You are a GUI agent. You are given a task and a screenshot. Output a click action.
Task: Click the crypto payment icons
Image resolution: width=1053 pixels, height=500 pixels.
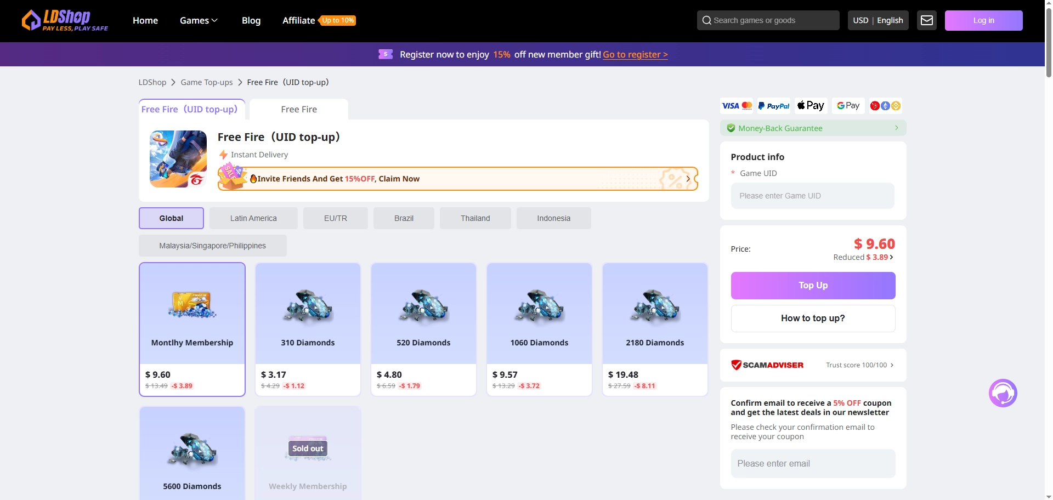tap(886, 106)
